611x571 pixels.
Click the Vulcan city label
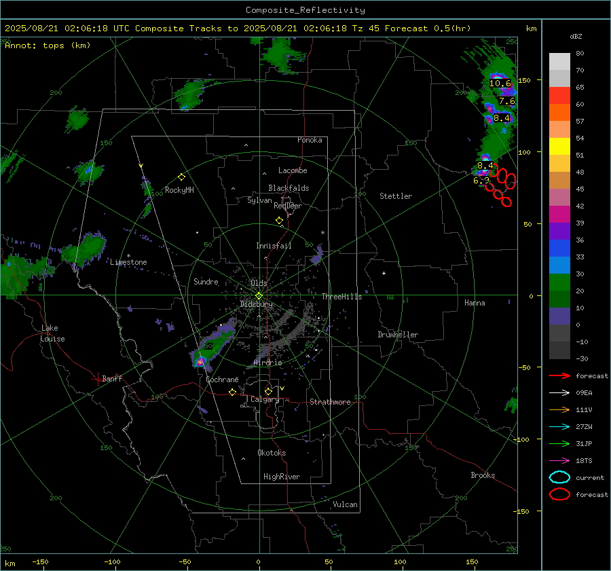(x=345, y=504)
